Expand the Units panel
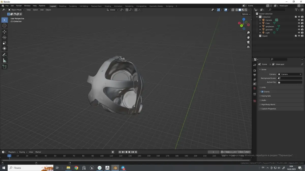The image size is (305, 171). (281, 87)
